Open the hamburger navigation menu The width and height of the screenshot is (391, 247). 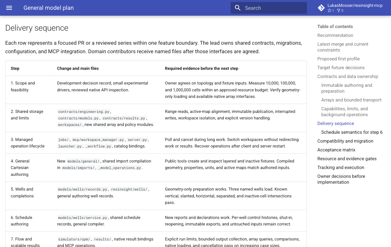pyautogui.click(x=9, y=8)
